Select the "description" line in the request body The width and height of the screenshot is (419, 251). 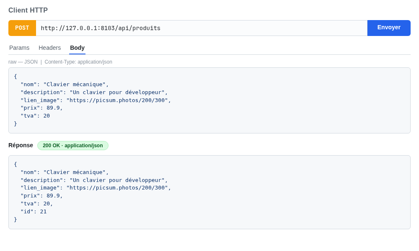94,92
